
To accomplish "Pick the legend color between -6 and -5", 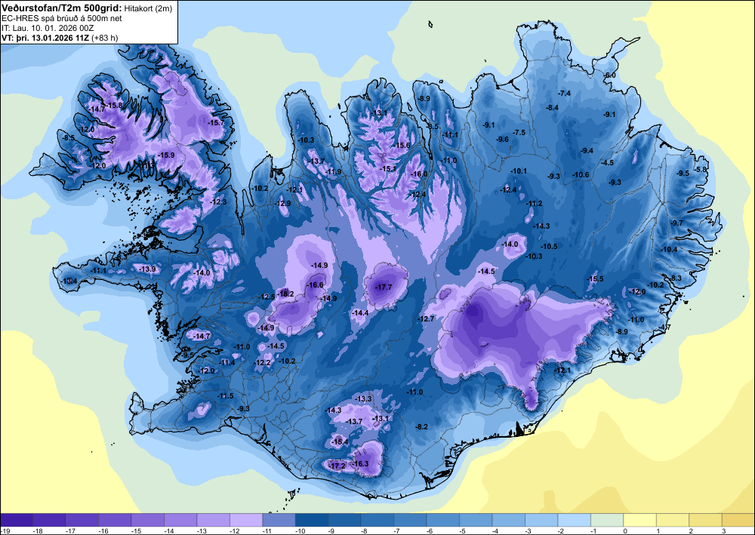I will click(443, 520).
